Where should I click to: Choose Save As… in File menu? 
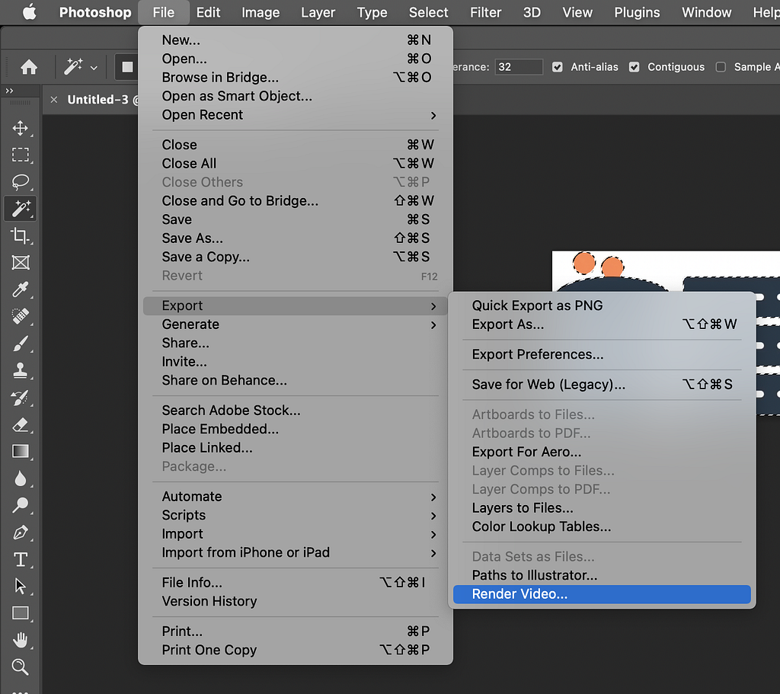click(x=296, y=238)
